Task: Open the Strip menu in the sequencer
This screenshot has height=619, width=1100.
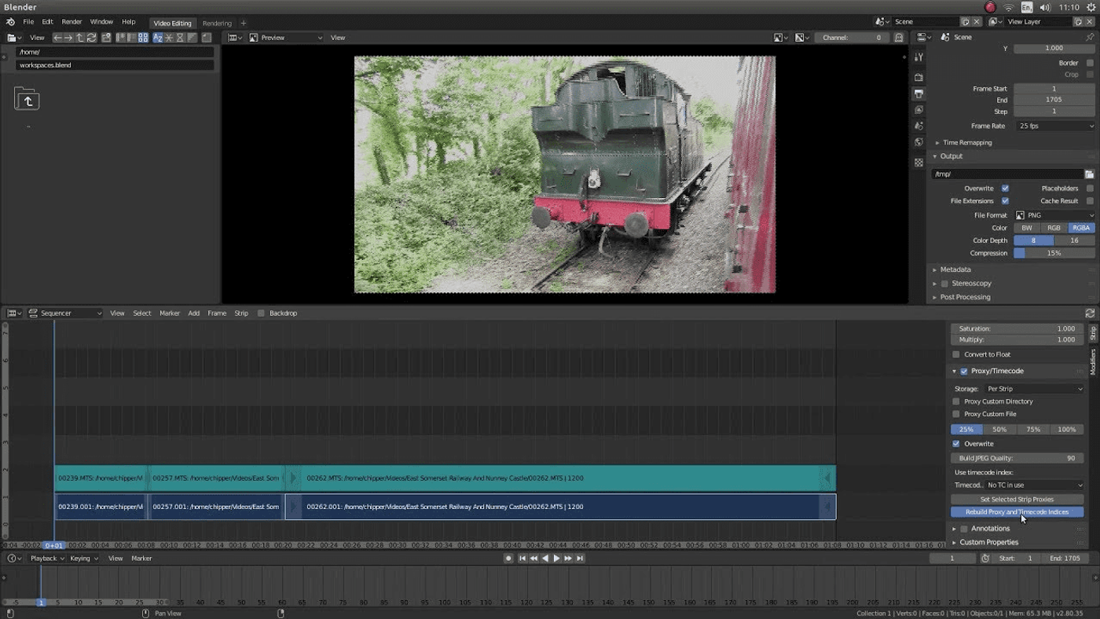Action: [x=241, y=313]
